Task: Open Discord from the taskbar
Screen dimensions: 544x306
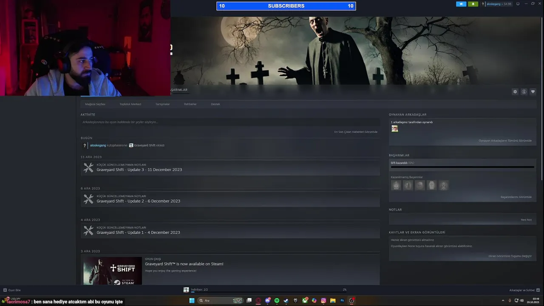Action: [268, 300]
